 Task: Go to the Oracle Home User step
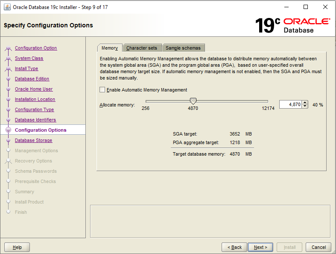[x=34, y=89]
